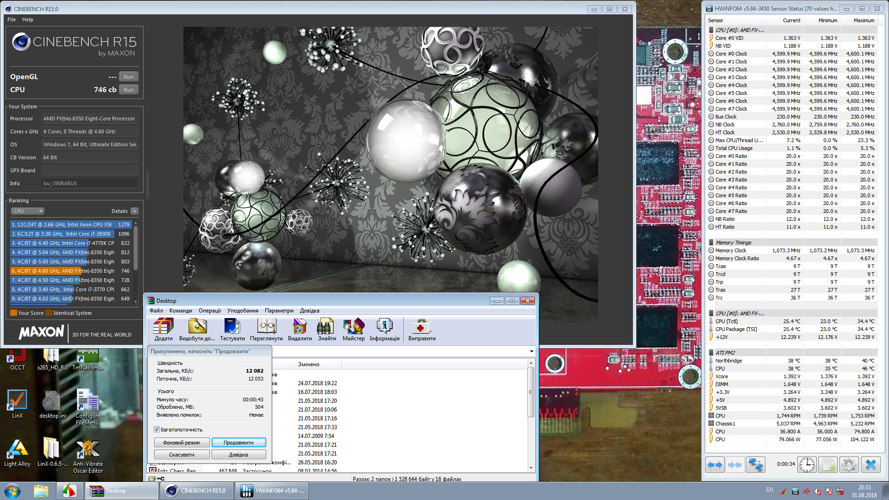The height and width of the screenshot is (500, 889).
Task: Click the HWiNFO reset clock icon
Action: click(807, 464)
